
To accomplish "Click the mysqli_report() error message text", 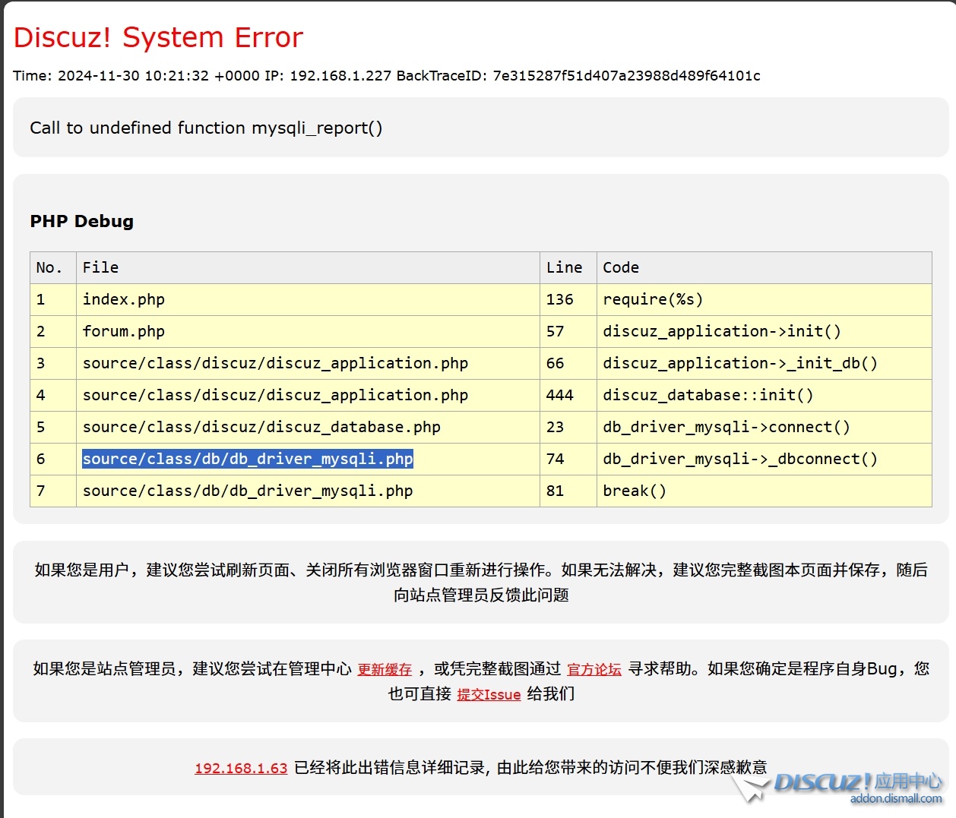I will coord(206,128).
